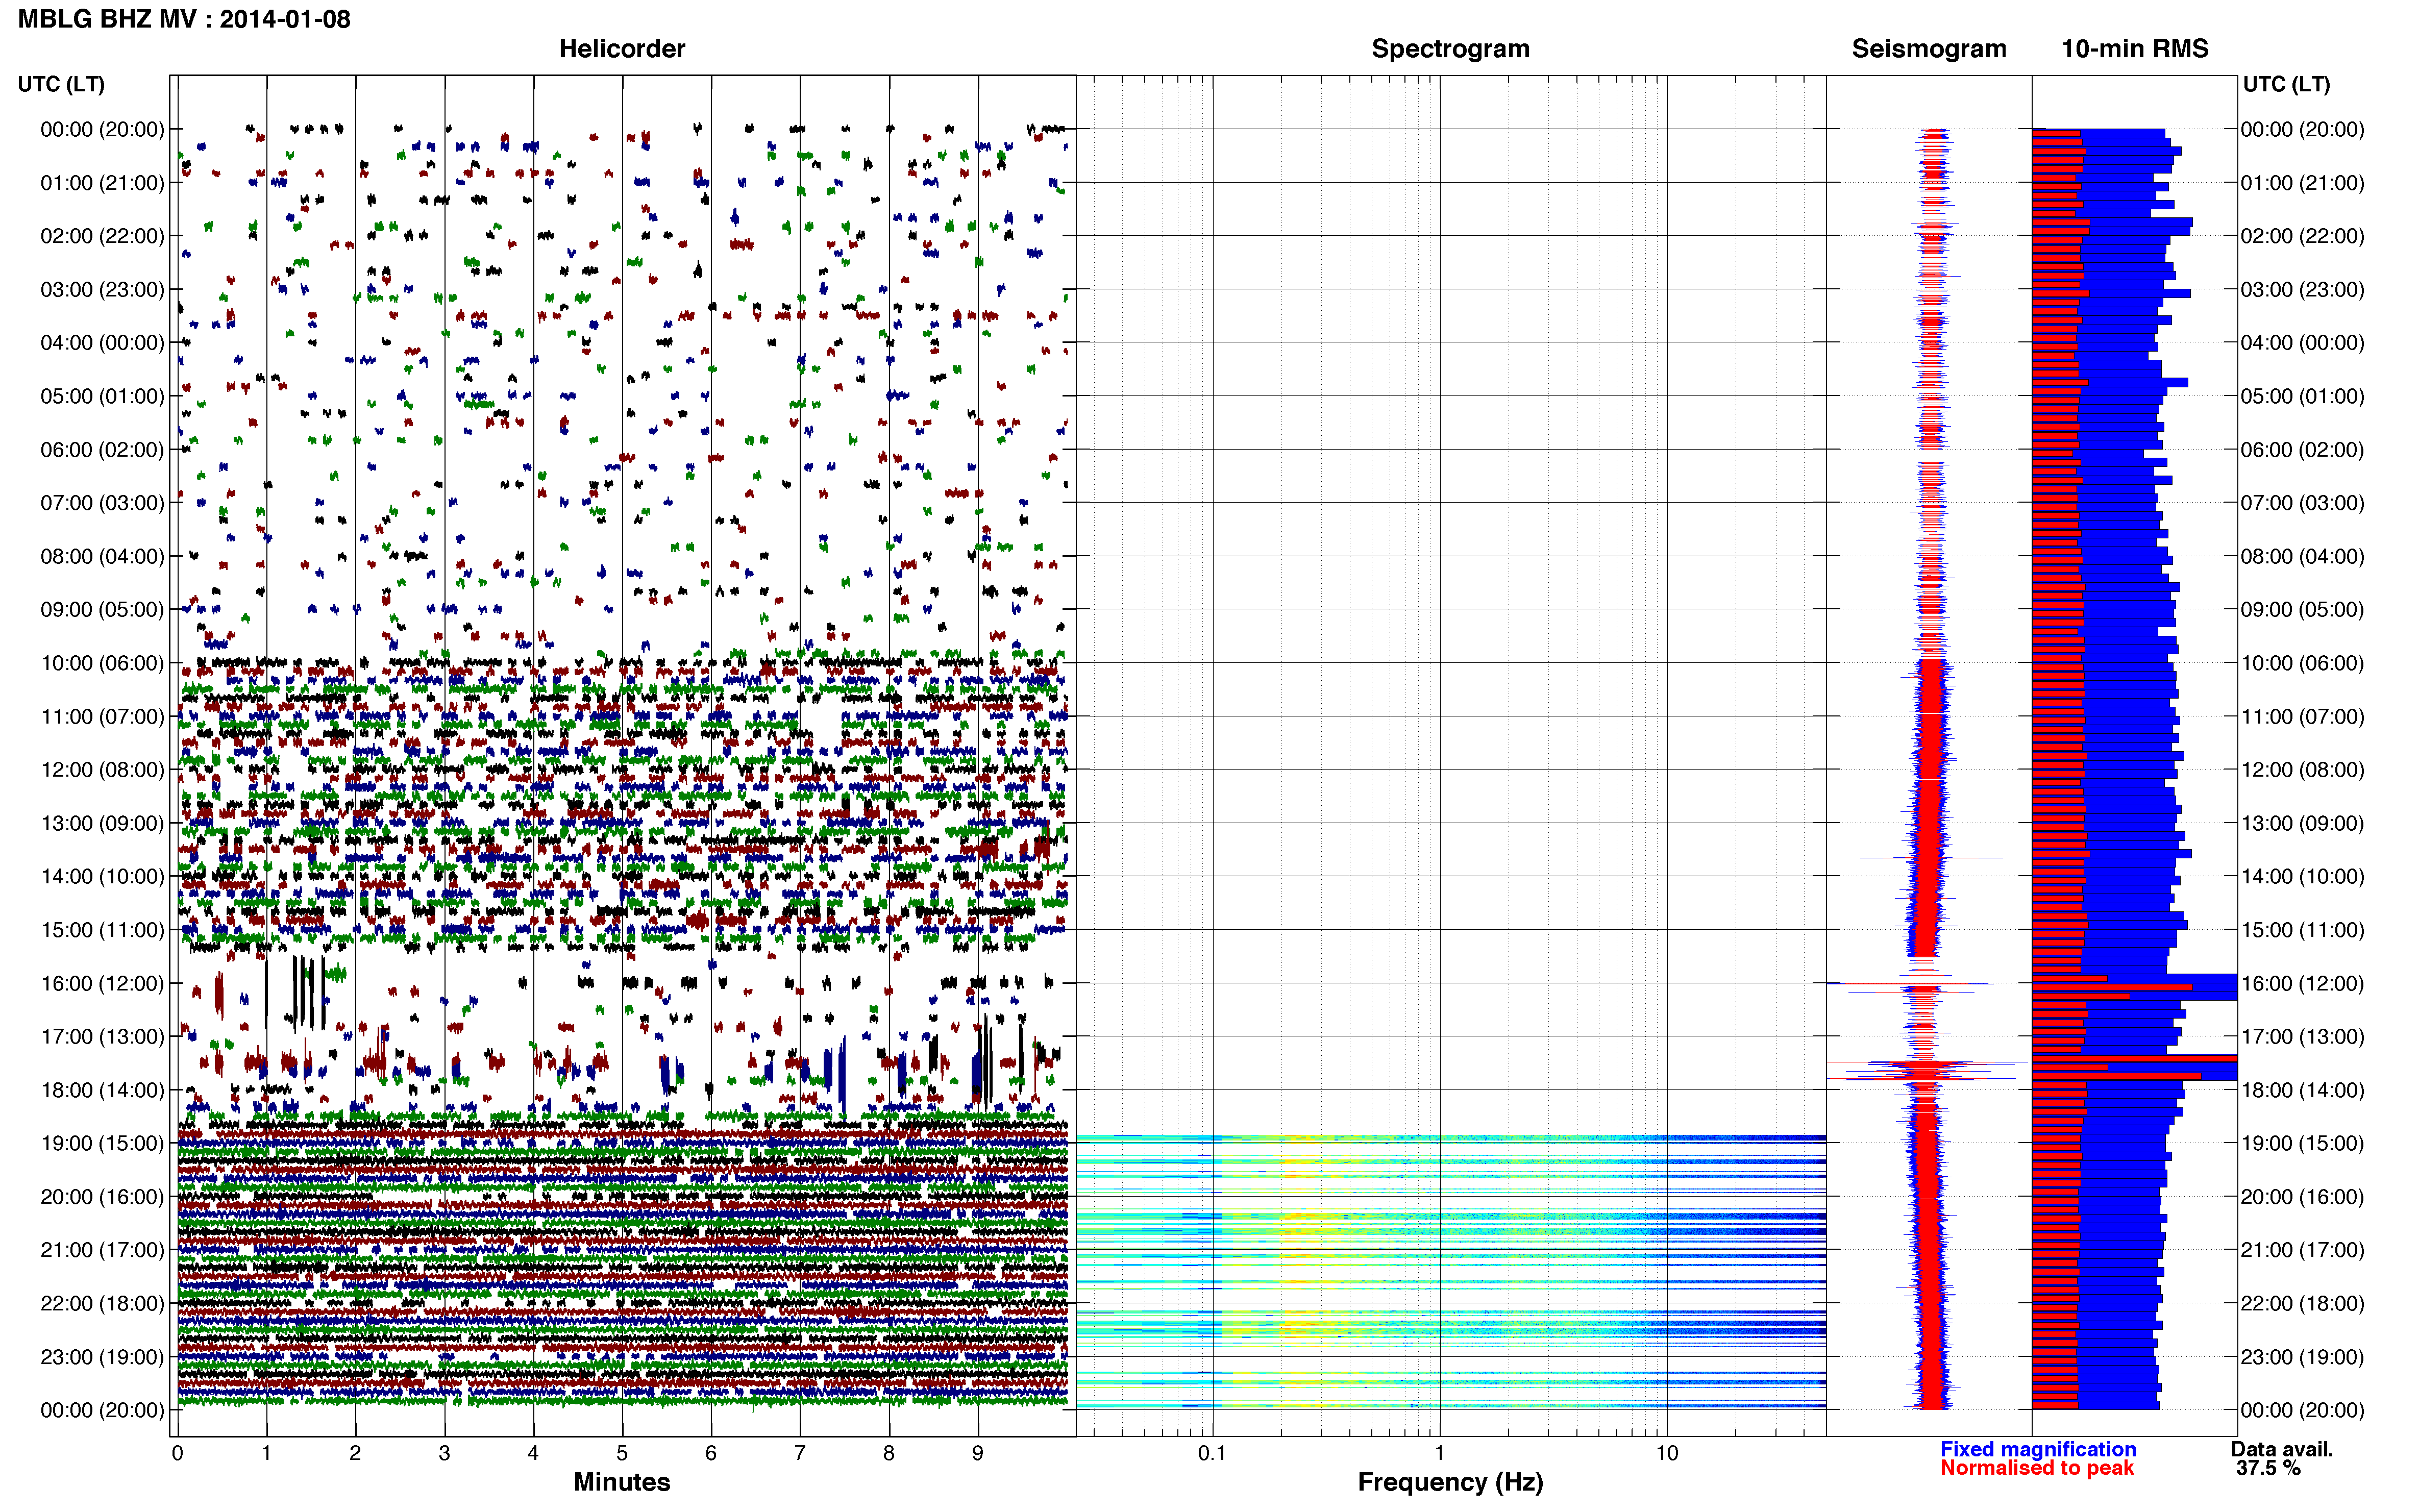Click Helicorder time label 11:00 (07:00)
The image size is (2419, 1512).
coord(102,717)
